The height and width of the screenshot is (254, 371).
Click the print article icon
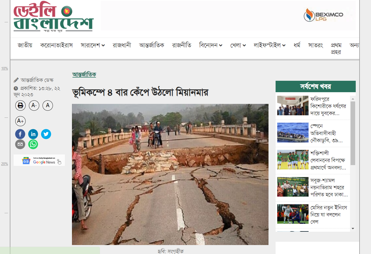(20, 106)
